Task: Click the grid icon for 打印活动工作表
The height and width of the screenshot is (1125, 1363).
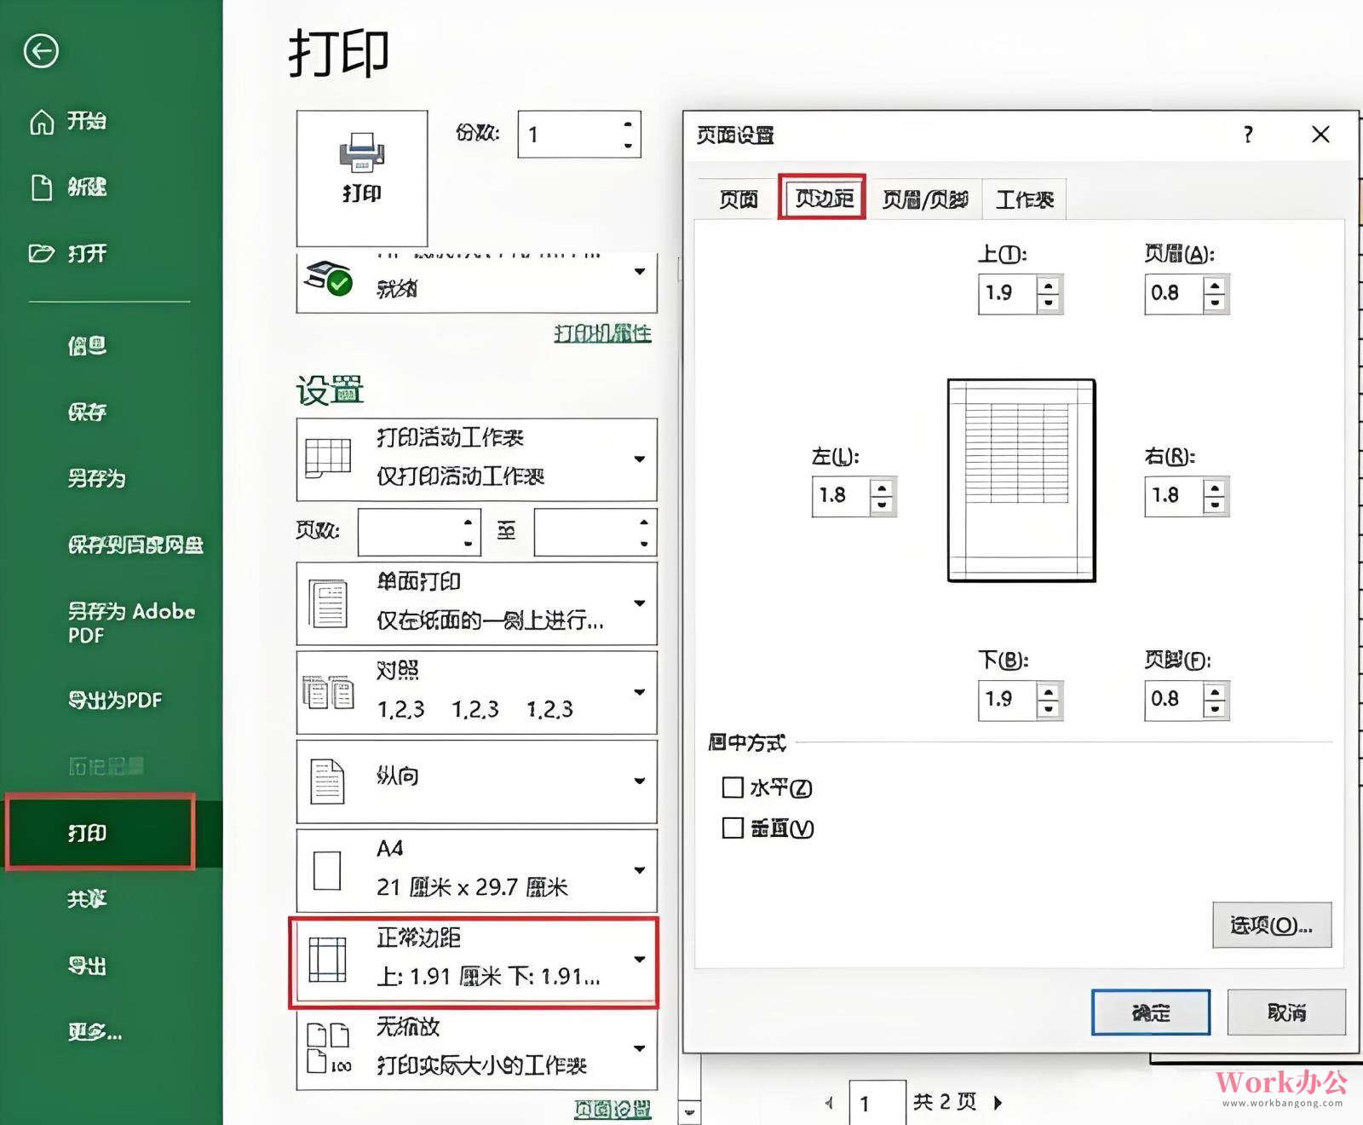Action: coord(328,458)
